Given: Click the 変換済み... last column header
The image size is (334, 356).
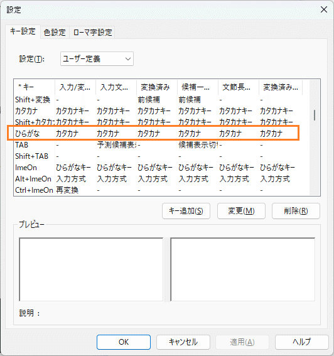Looking at the screenshot, I should click(281, 87).
